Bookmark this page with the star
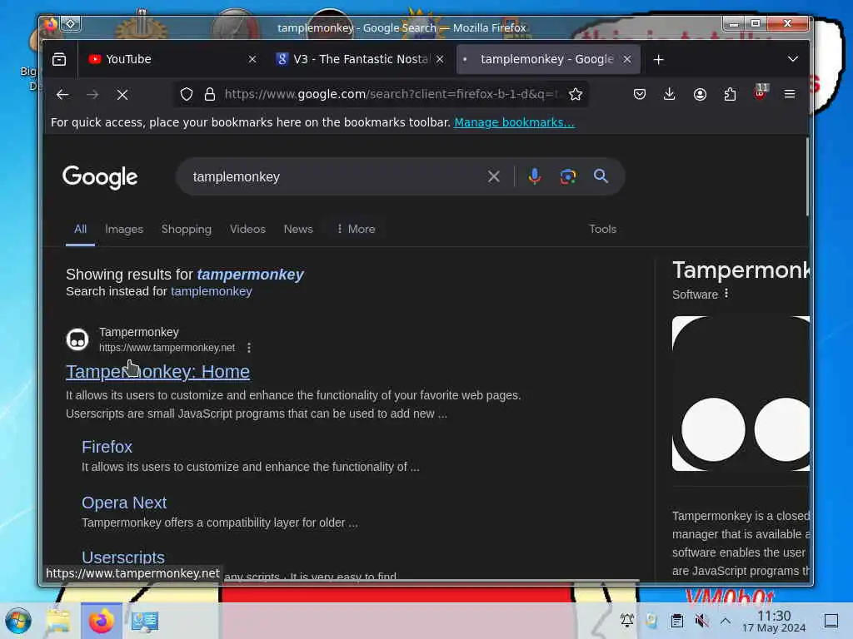The width and height of the screenshot is (853, 639). point(576,95)
